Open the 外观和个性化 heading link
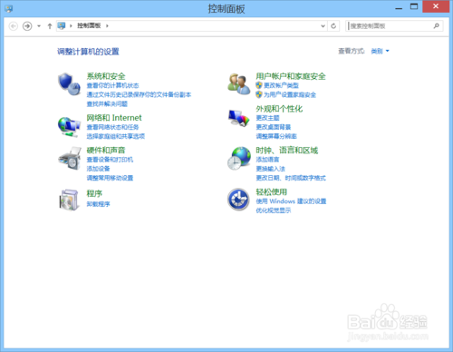Screen dimensions: 453x352 (279, 109)
